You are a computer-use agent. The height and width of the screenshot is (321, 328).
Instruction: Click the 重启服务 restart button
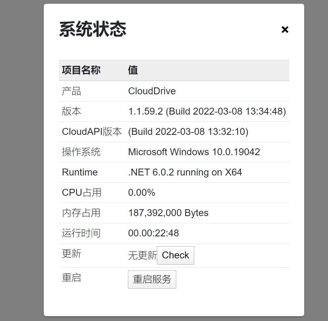152,279
